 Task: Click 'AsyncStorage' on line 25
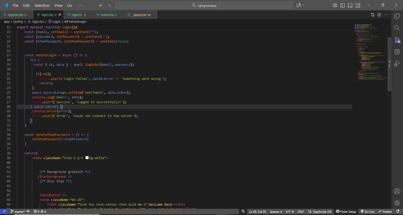[x=54, y=93]
